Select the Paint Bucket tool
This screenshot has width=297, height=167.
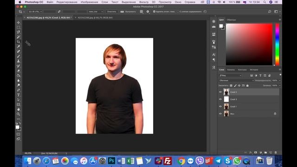[x=19, y=76]
